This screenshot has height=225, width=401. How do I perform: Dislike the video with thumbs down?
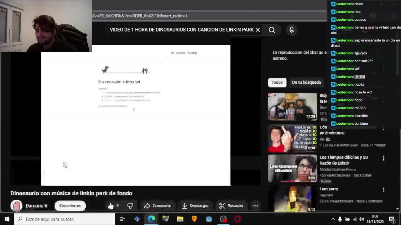point(130,206)
